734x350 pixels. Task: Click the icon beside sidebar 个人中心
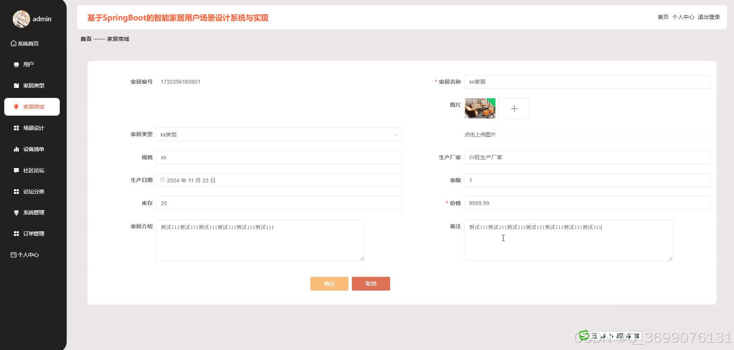[13, 255]
